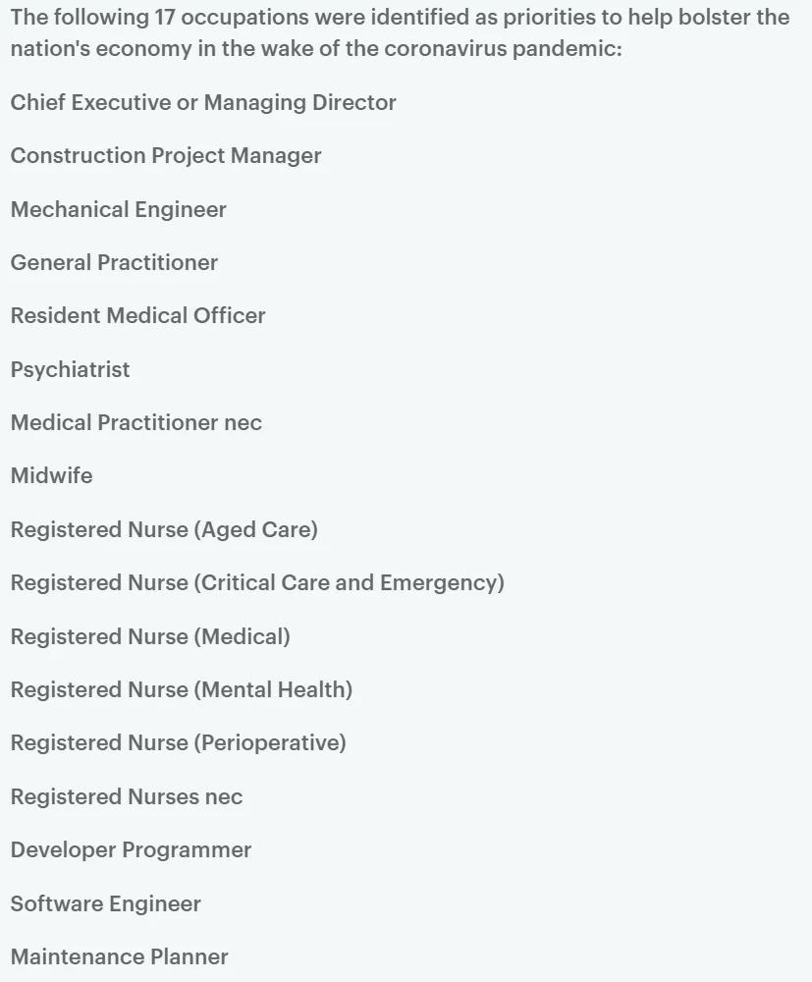
Task: Select 'Maintenance Planner' at the bottom
Action: coord(119,957)
